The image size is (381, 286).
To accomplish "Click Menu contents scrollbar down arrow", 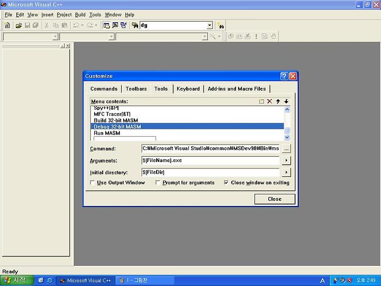I will point(287,137).
